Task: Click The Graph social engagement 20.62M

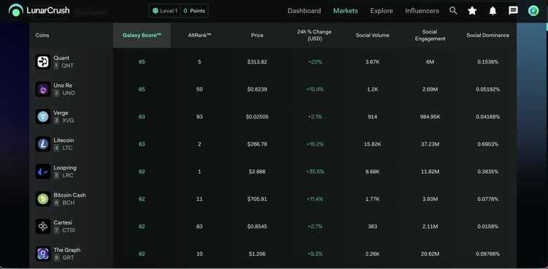Action: [430, 254]
